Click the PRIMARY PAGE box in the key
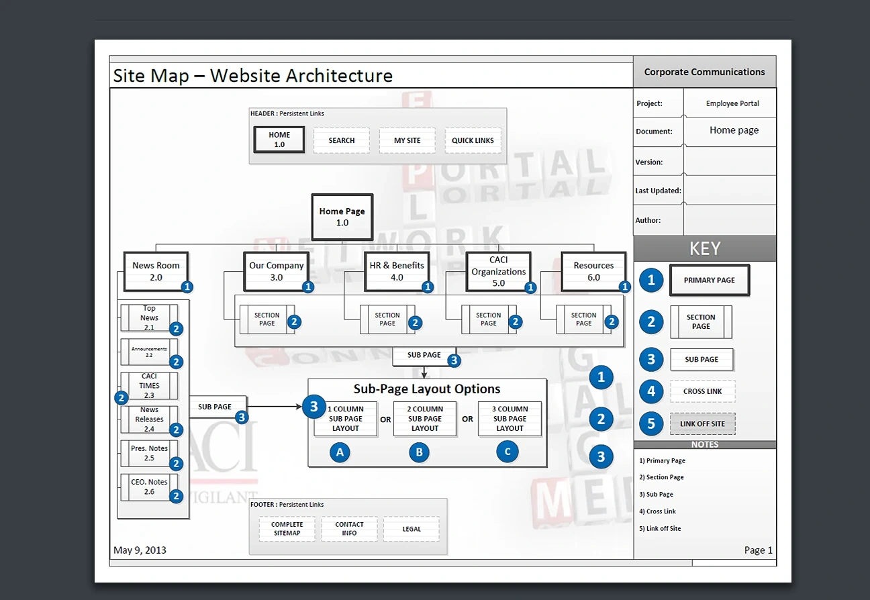 pos(710,281)
